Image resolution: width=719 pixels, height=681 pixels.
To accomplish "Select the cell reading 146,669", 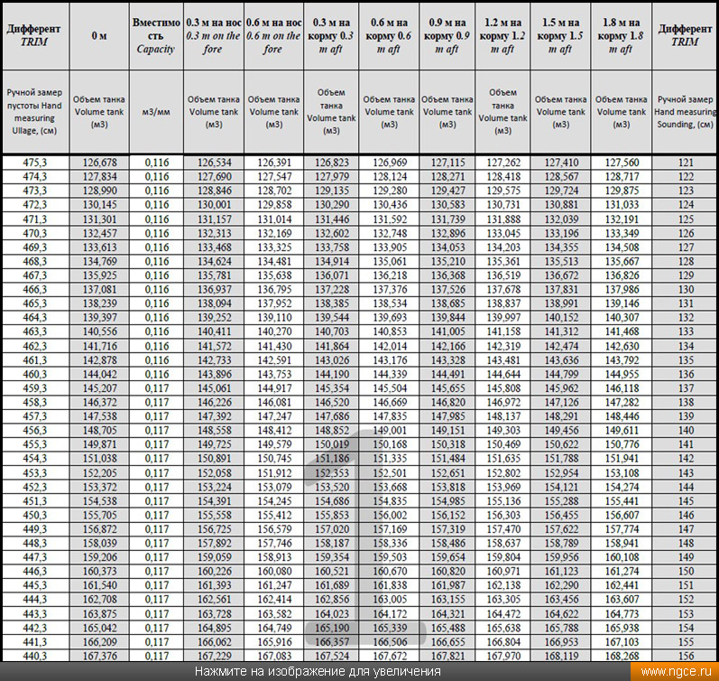I will pyautogui.click(x=390, y=402).
